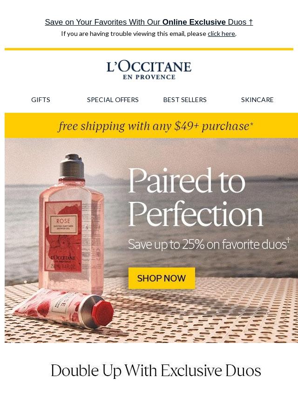This screenshot has width=298, height=398.
Task: Click the yellow divider line under header
Action: coord(149,49)
